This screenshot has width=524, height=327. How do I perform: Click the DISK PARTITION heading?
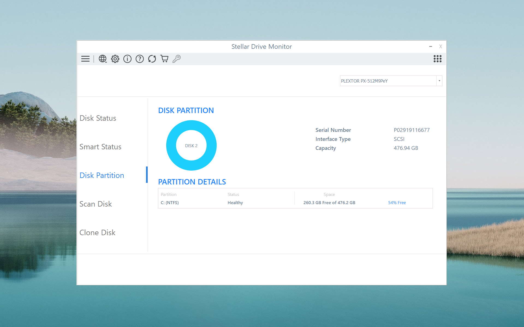tap(186, 111)
